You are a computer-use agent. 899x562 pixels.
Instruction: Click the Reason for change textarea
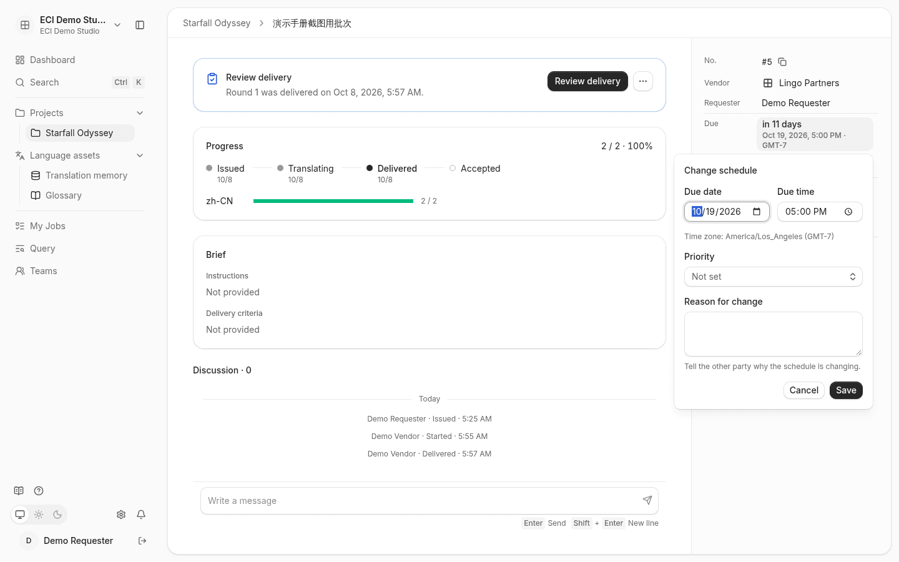tap(774, 334)
